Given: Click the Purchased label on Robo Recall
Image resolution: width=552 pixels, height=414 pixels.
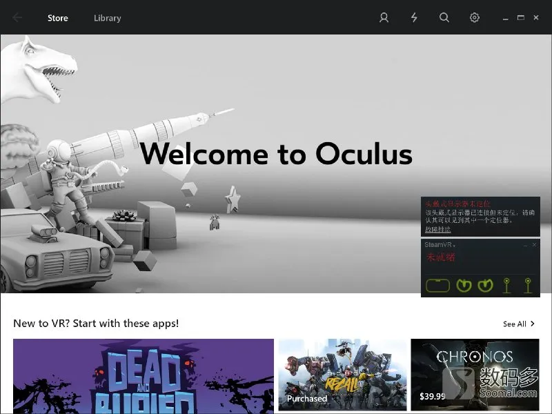Looking at the screenshot, I should click(307, 399).
